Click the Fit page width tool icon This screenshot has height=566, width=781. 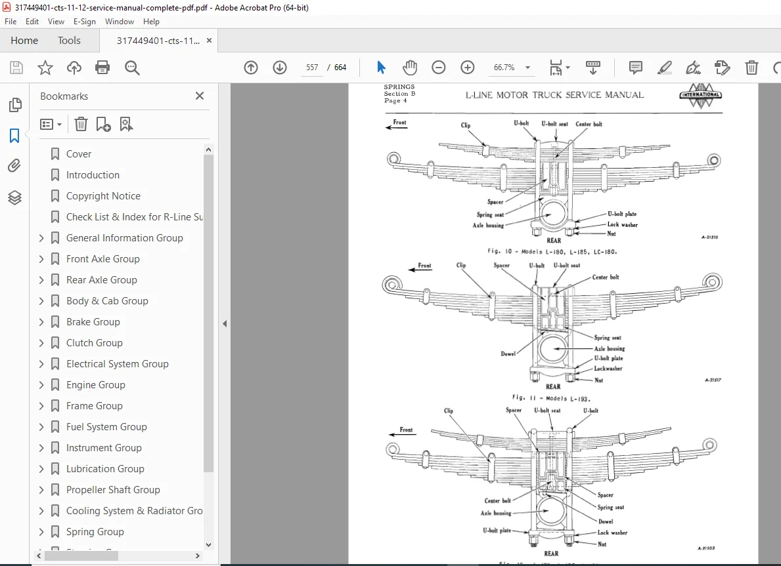(555, 67)
